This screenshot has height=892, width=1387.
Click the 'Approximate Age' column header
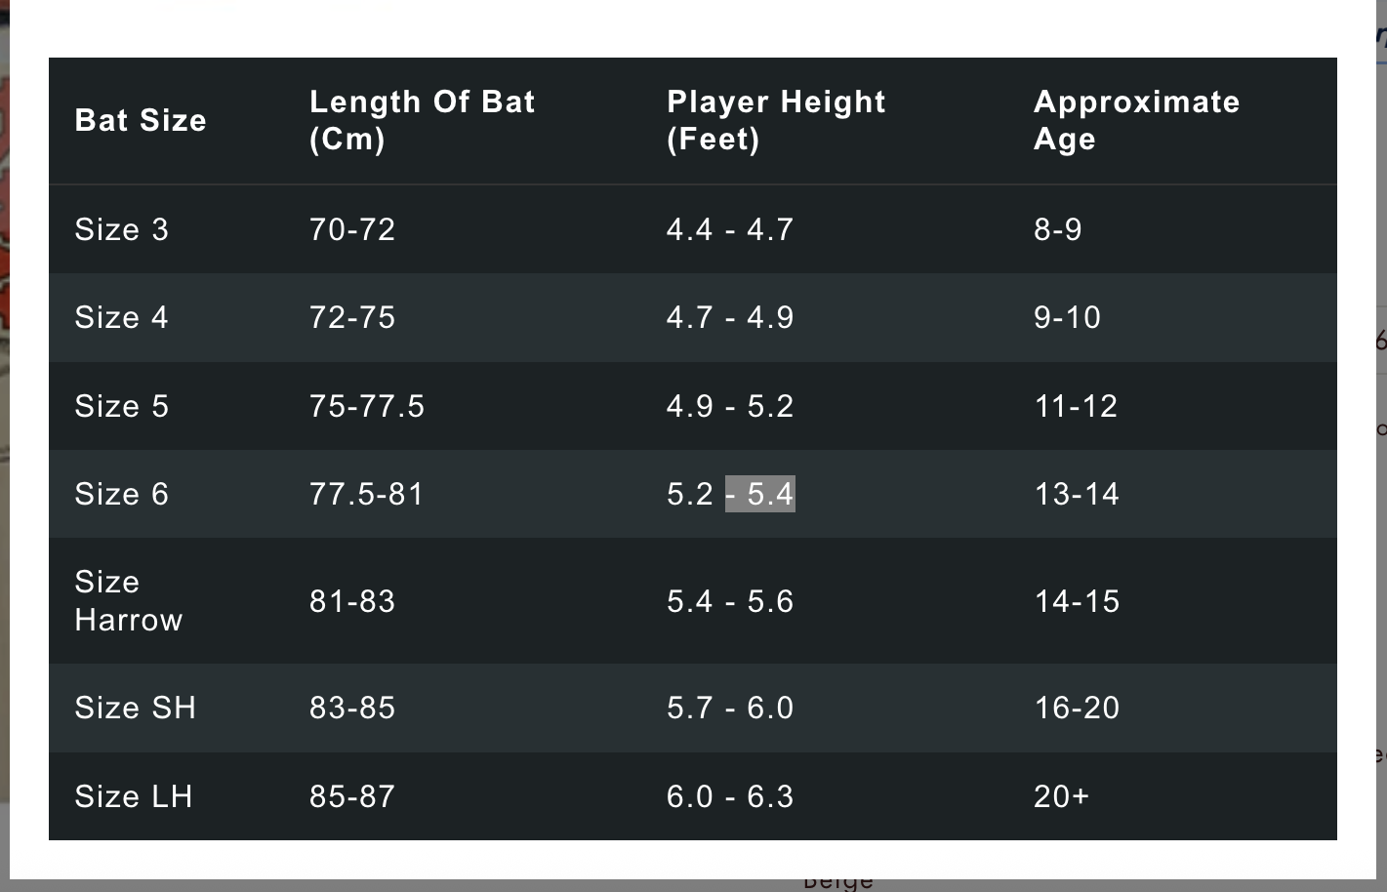pos(1136,120)
